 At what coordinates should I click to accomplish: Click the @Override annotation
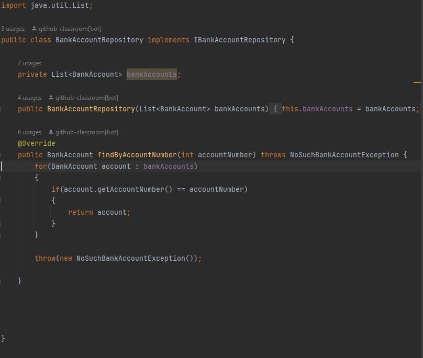click(36, 143)
